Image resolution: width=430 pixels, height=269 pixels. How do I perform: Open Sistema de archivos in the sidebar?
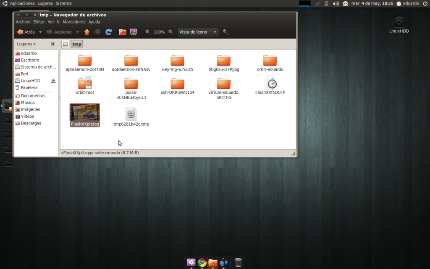point(36,67)
